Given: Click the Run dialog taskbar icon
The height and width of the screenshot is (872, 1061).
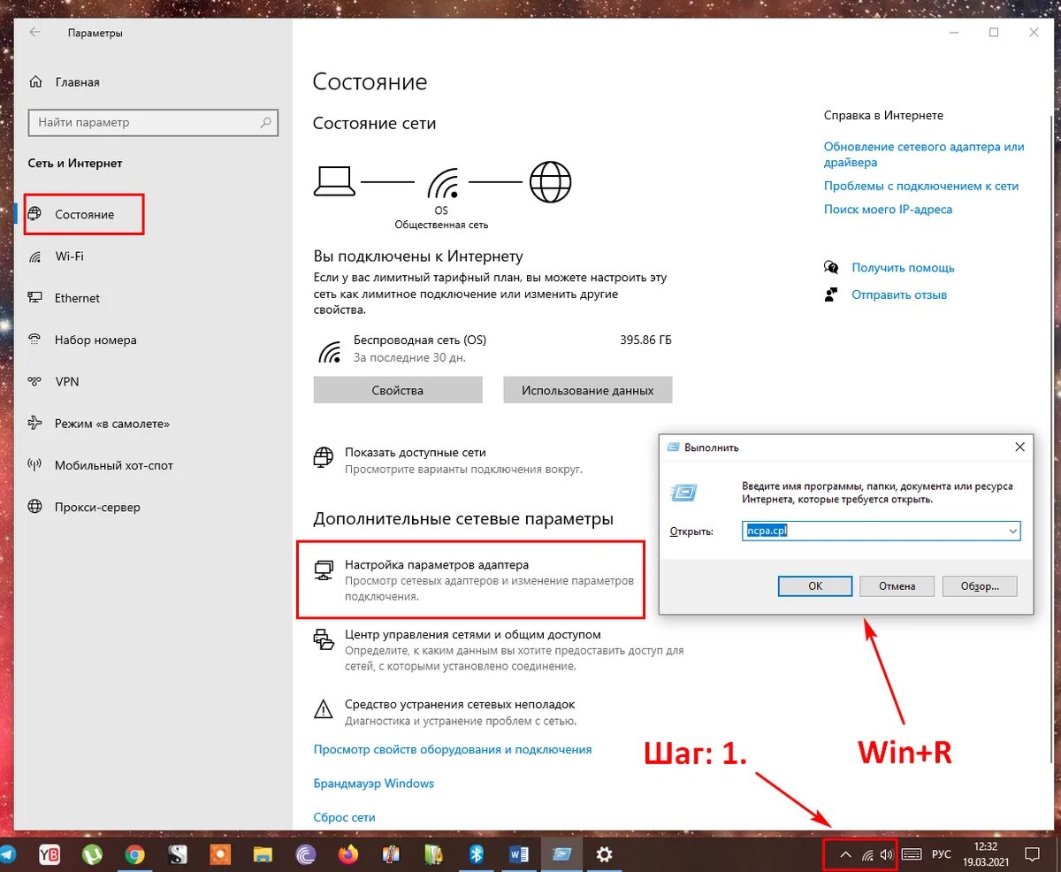Looking at the screenshot, I should click(561, 854).
